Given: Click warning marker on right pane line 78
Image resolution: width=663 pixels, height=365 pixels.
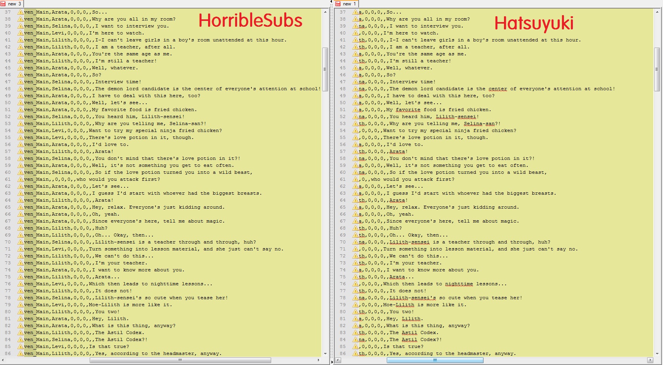Looking at the screenshot, I should point(355,298).
